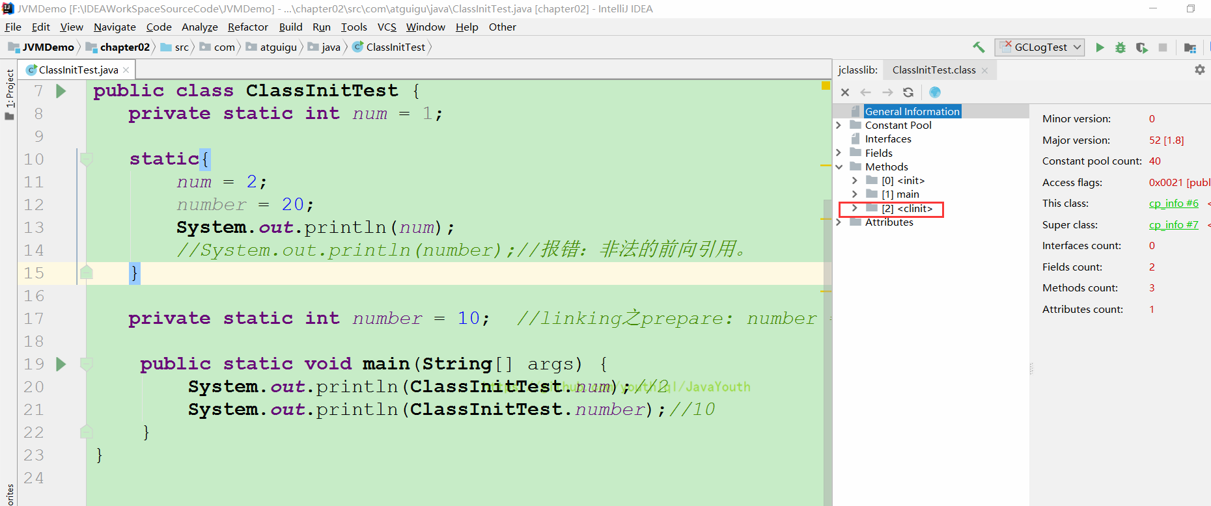Open jclasslib panel settings gear
This screenshot has width=1211, height=506.
point(1199,70)
